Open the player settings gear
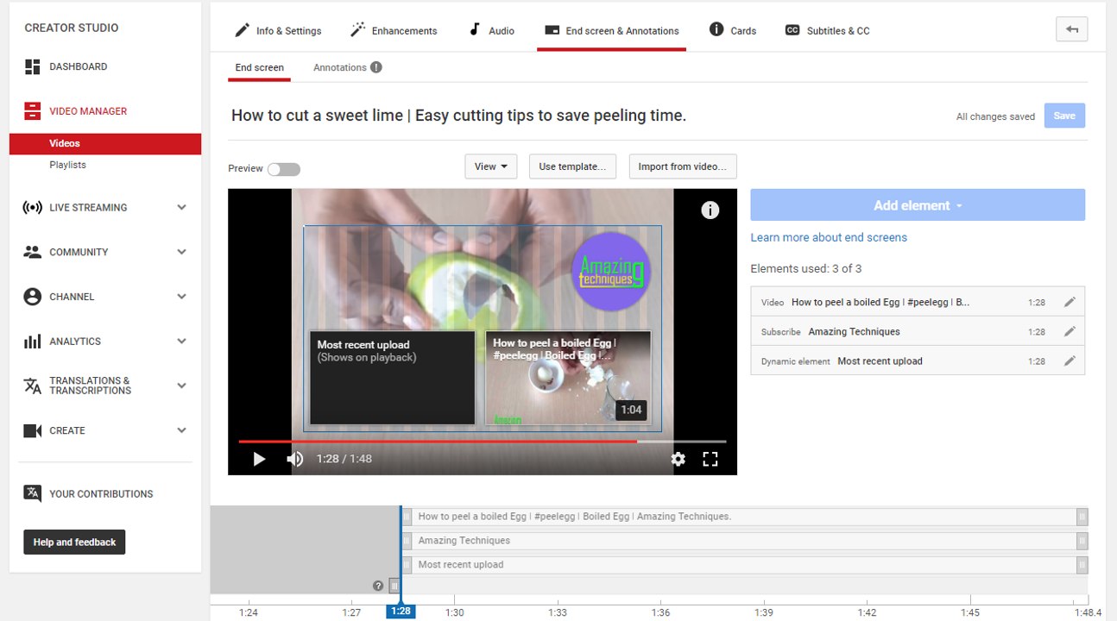This screenshot has height=621, width=1117. point(678,459)
